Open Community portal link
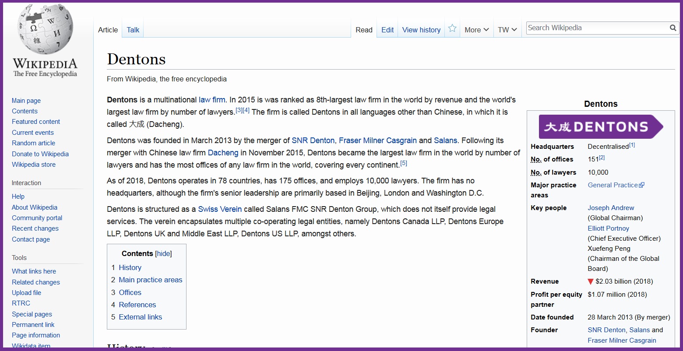 pos(37,218)
